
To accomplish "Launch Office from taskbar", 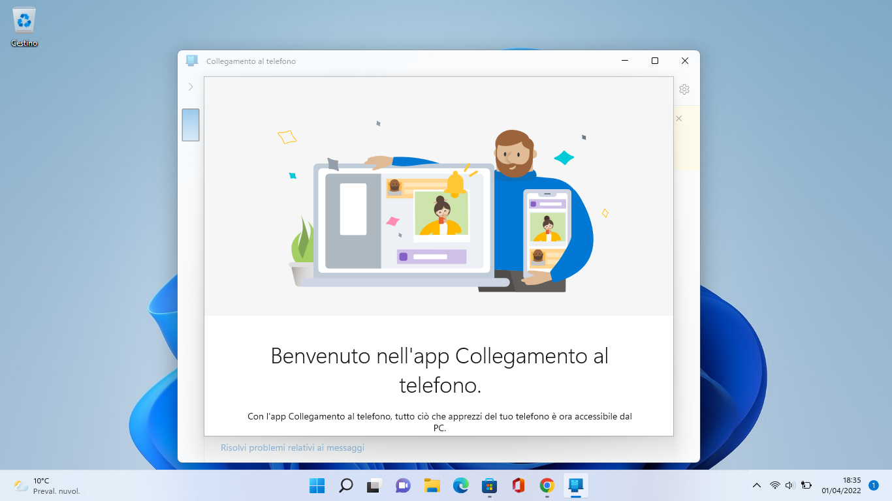I will pos(518,485).
